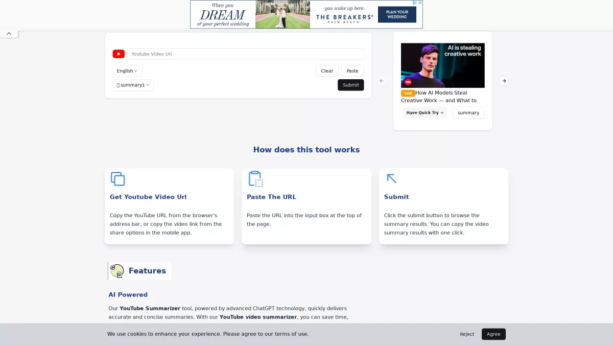
Task: Click the clipboard paste icon above Paste The URL
Action: click(x=255, y=179)
